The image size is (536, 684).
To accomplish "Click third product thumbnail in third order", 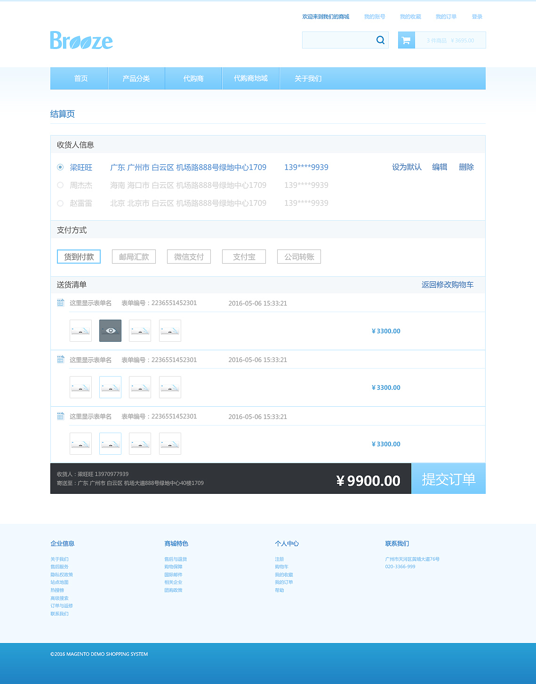I will click(x=140, y=443).
